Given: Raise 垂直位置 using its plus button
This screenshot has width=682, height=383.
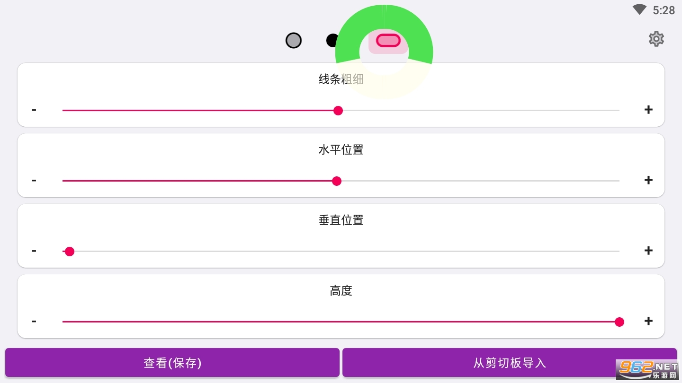Looking at the screenshot, I should coord(648,251).
